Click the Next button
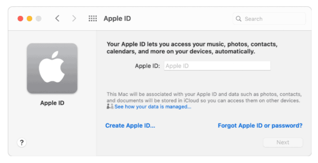318x163 pixels. click(x=283, y=142)
